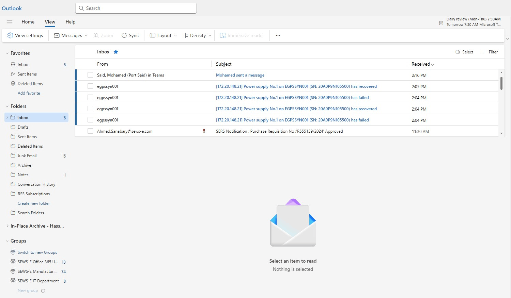Open the Density dropdown
This screenshot has width=511, height=298.
(196, 35)
